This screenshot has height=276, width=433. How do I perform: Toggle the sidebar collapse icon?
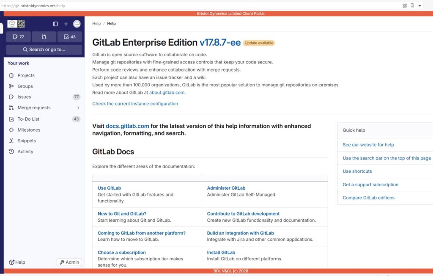click(55, 24)
